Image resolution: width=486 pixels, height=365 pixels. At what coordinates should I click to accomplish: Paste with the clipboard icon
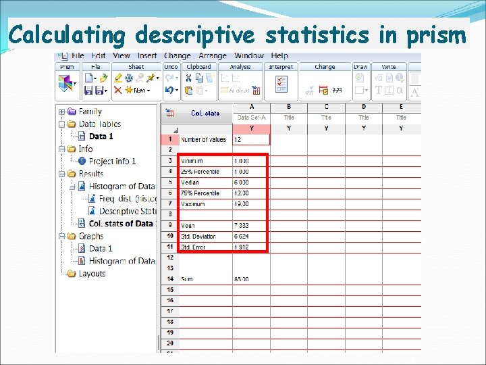coord(188,91)
